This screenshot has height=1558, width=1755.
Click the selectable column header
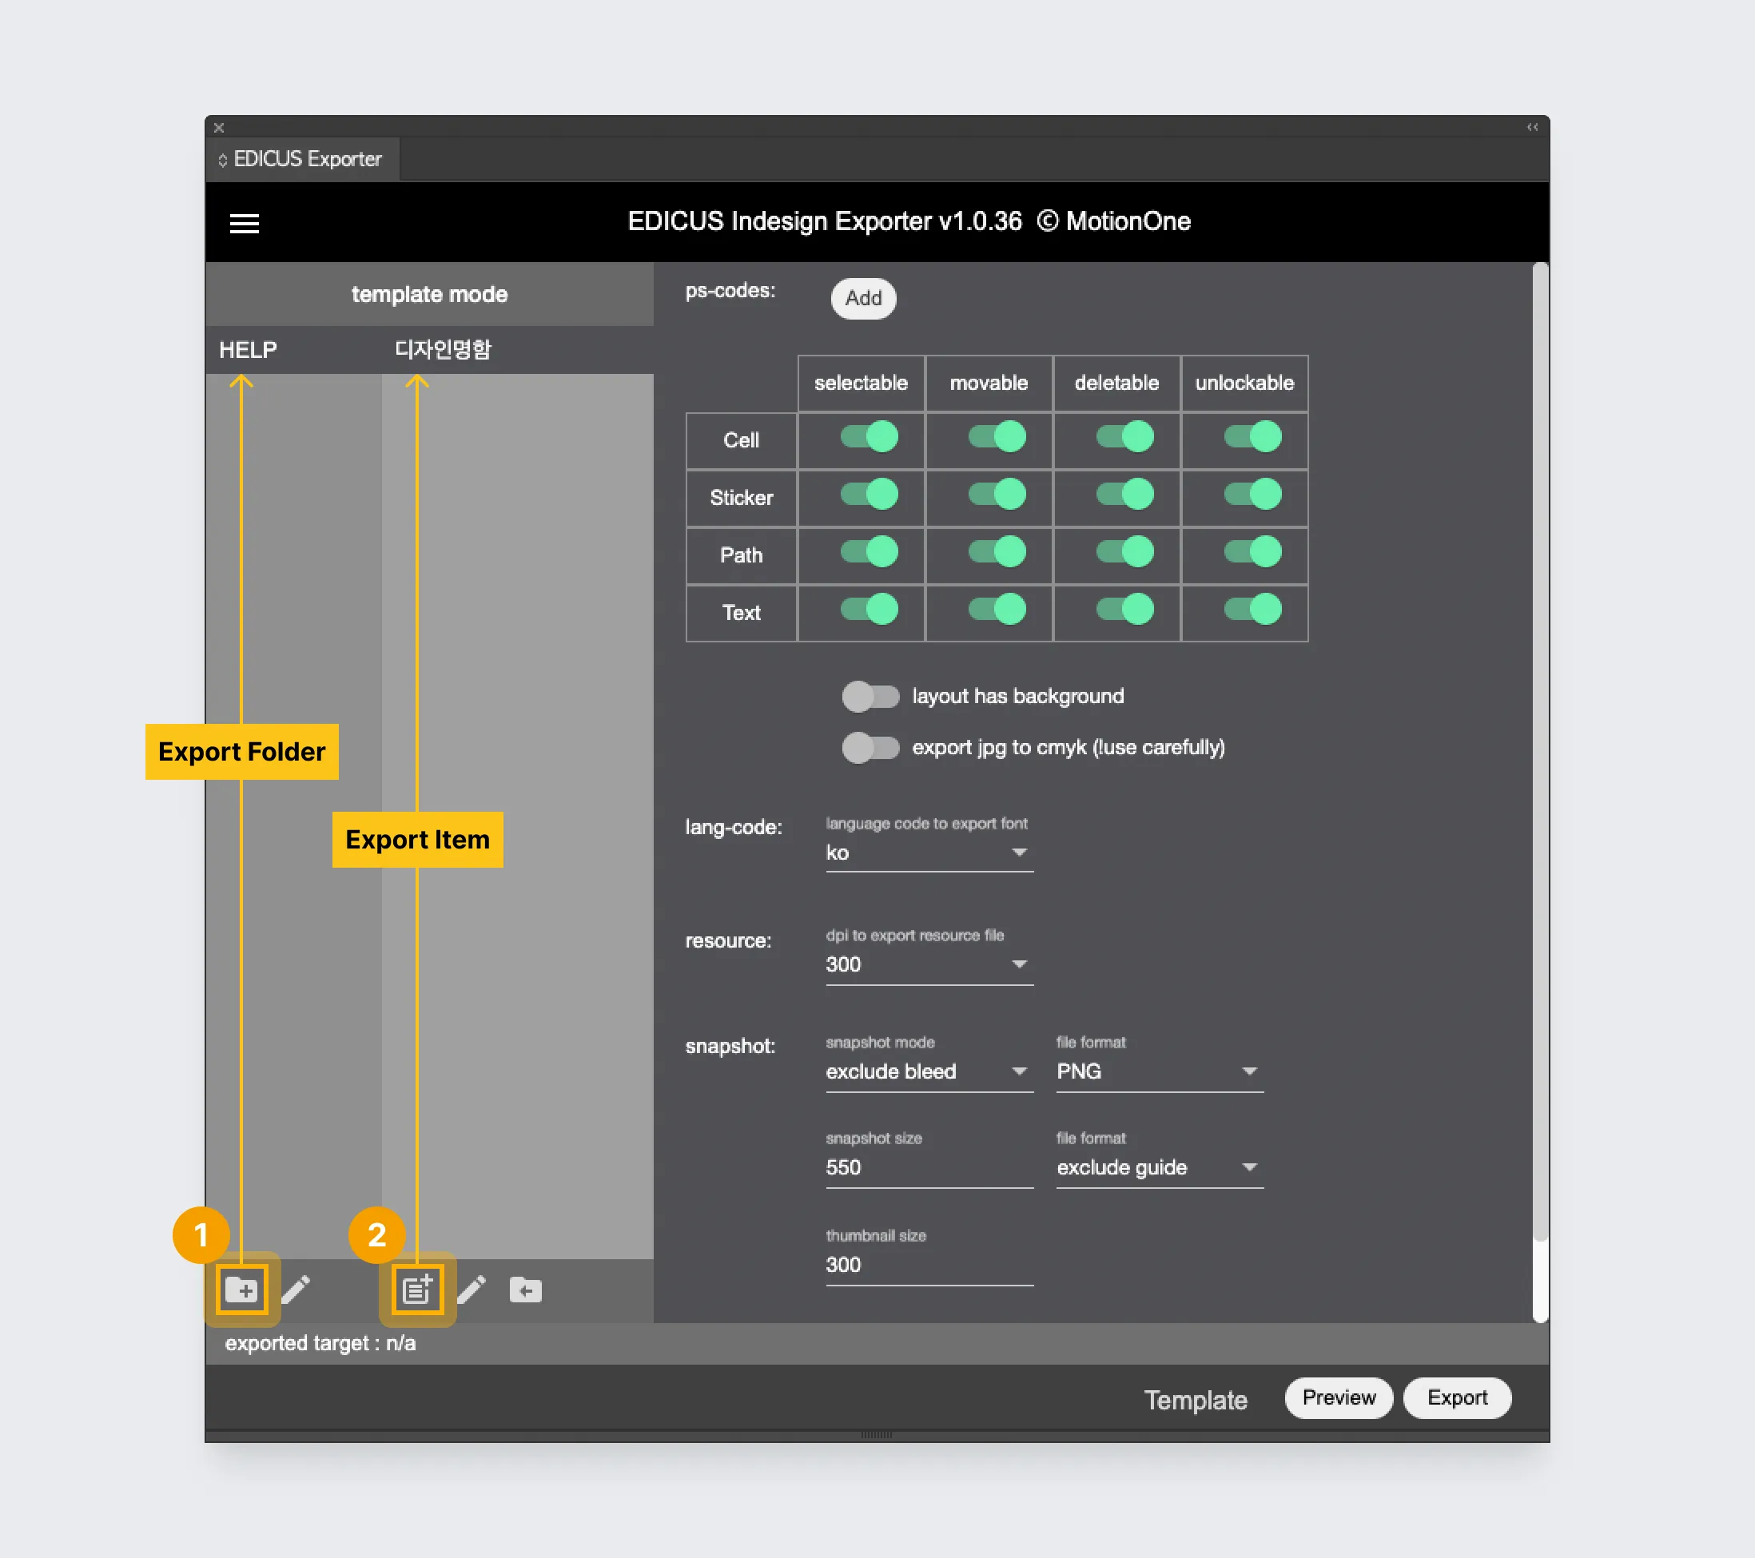point(862,383)
